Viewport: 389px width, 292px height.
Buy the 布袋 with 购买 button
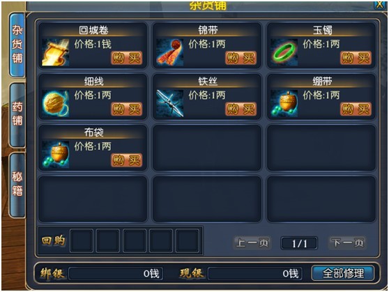point(126,160)
